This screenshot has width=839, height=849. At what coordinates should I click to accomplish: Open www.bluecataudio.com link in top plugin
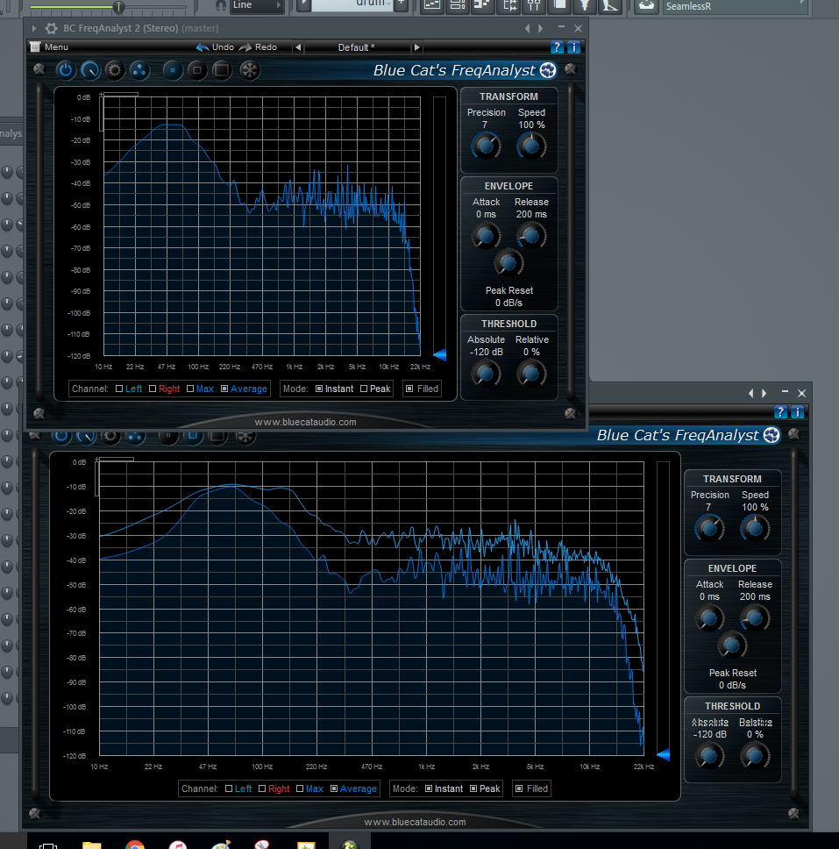pos(305,422)
